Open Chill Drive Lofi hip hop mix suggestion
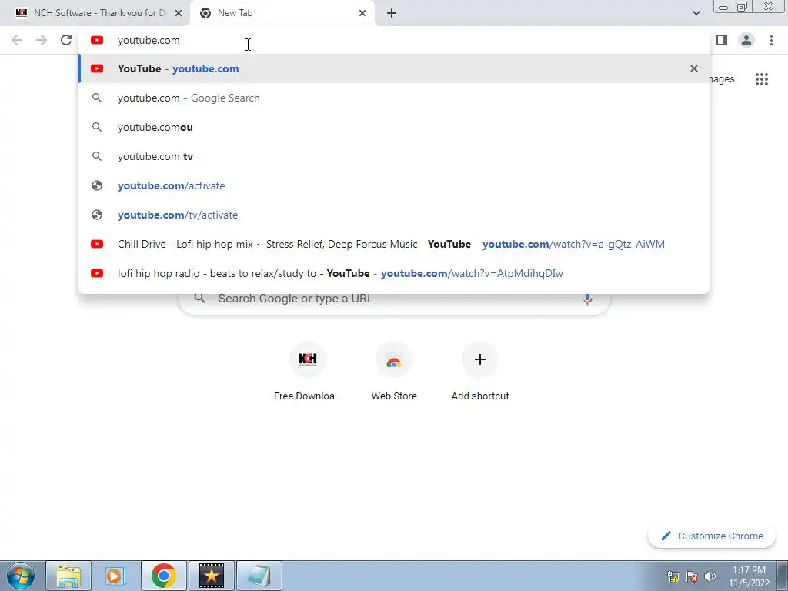The height and width of the screenshot is (591, 788). (x=394, y=244)
